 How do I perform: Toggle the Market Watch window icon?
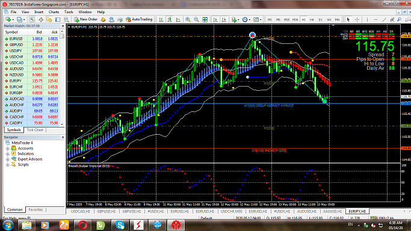pyautogui.click(x=32, y=20)
